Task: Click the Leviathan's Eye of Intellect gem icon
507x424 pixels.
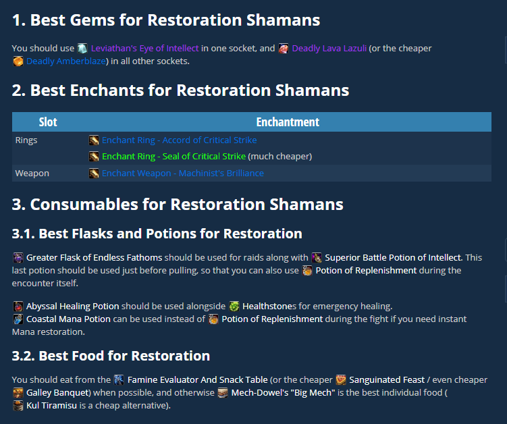Action: tap(82, 49)
